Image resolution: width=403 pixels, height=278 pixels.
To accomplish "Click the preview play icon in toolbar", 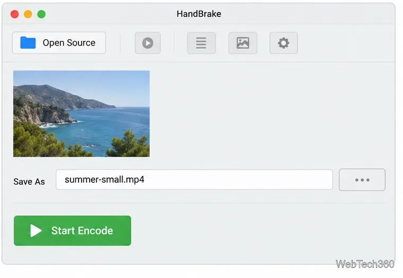I will 148,43.
